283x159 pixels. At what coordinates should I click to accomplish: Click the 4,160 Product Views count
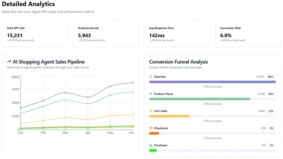261,94
